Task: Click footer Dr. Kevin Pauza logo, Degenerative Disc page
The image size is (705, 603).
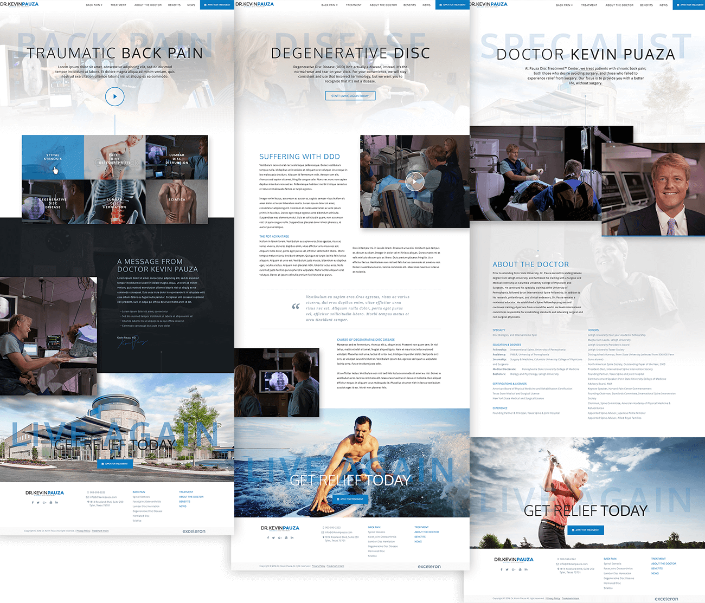Action: point(280,528)
